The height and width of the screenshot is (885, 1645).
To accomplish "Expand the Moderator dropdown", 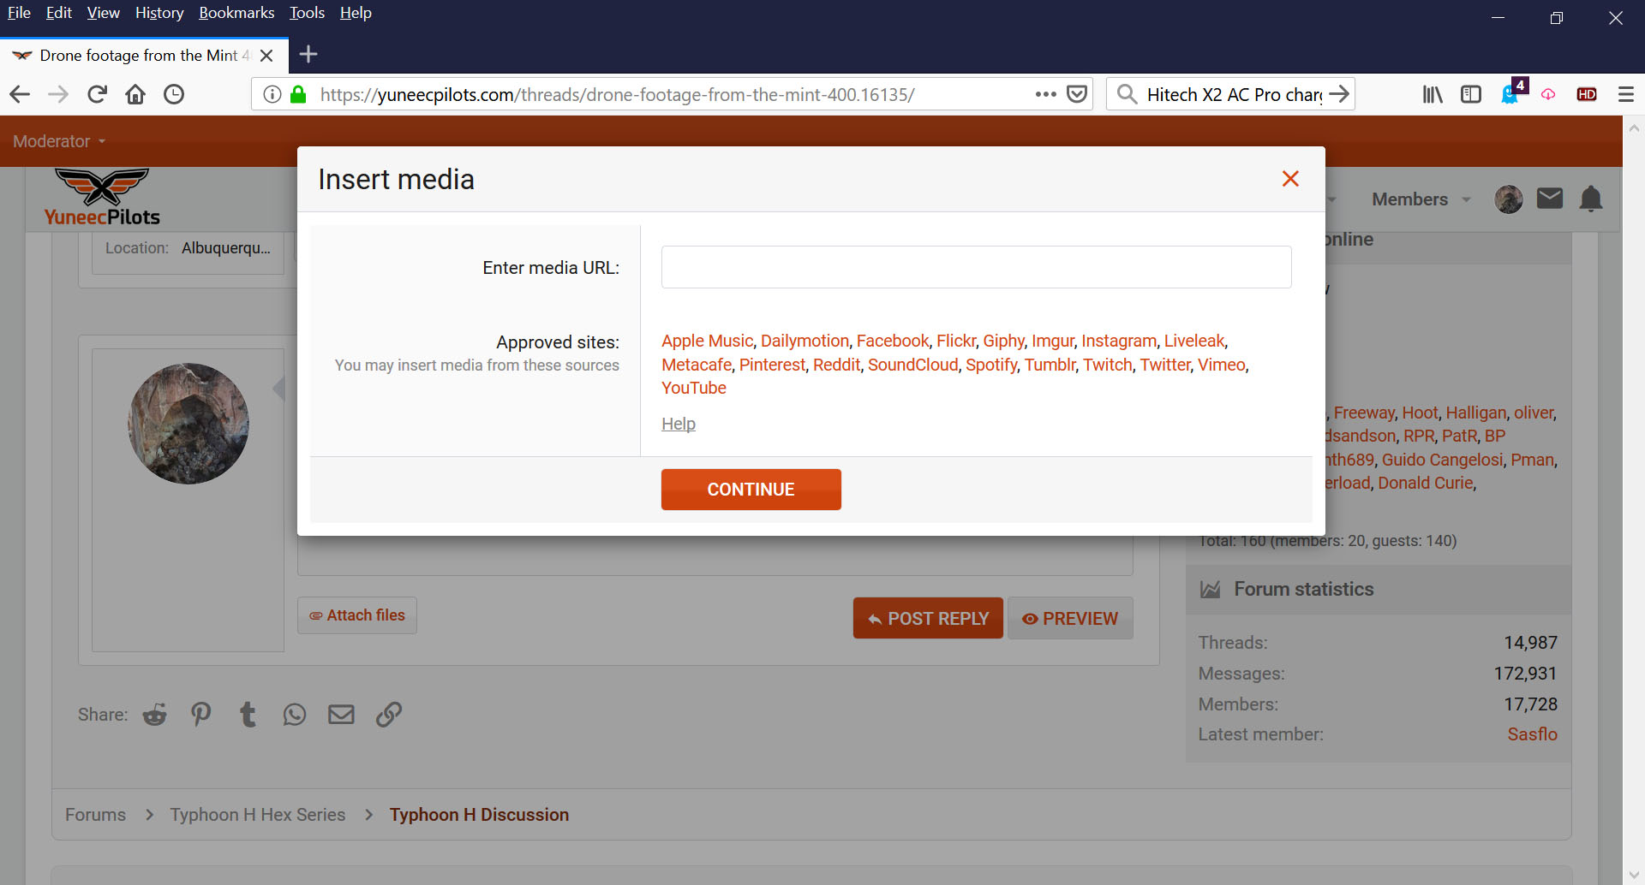I will click(x=59, y=141).
